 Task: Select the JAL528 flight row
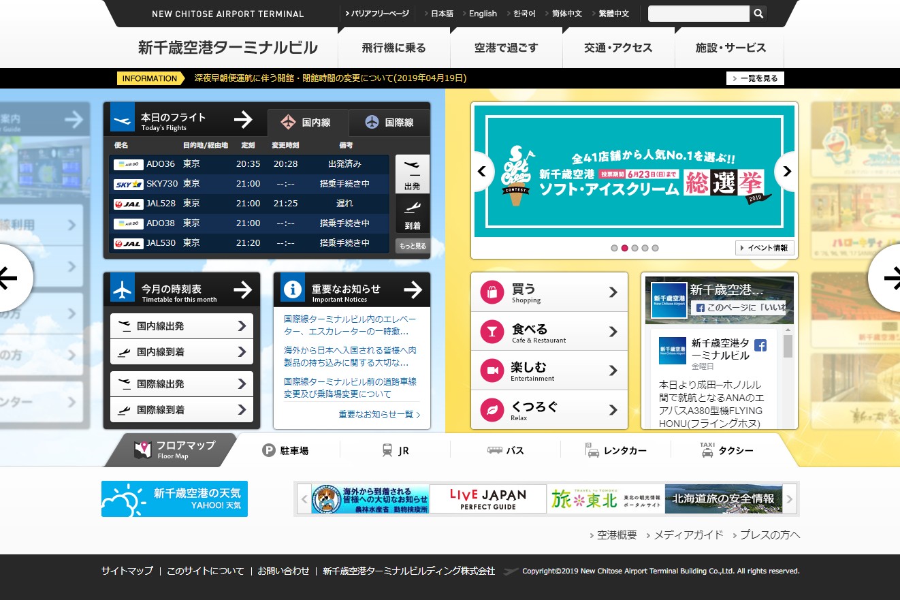pos(249,203)
